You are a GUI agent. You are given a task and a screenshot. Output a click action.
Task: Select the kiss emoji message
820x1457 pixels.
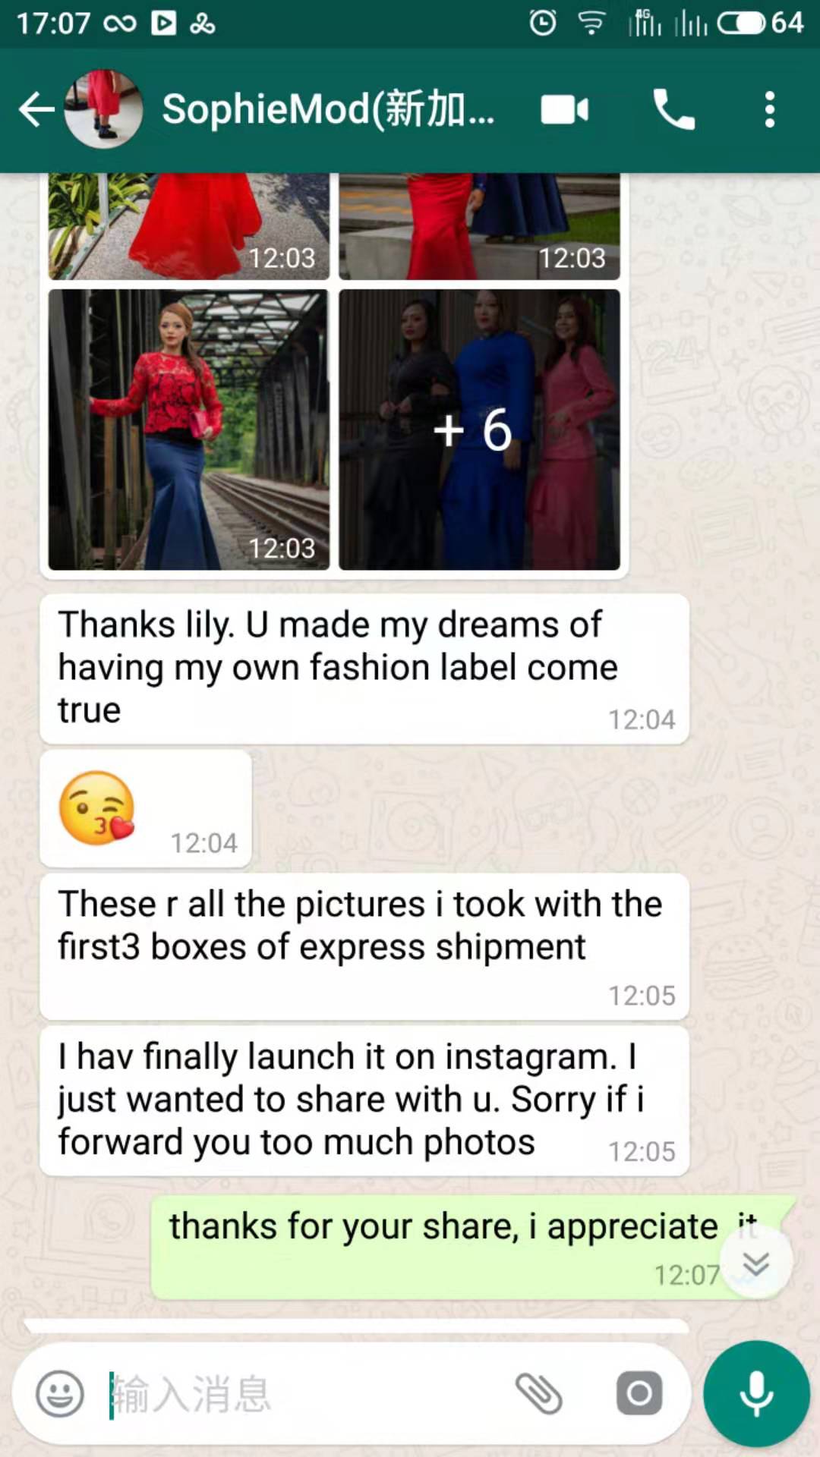[146, 809]
